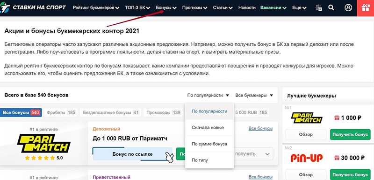
Task: Click the Ставки на спорт site logo
Action: [33, 7]
